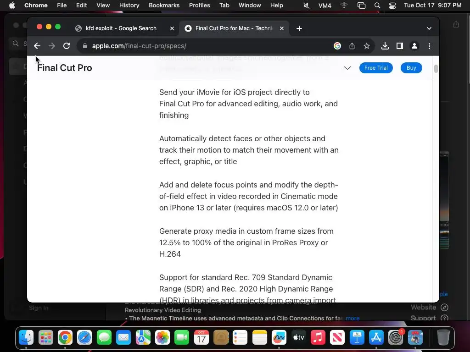
Task: Open App Store from the Dock
Action: (x=376, y=338)
